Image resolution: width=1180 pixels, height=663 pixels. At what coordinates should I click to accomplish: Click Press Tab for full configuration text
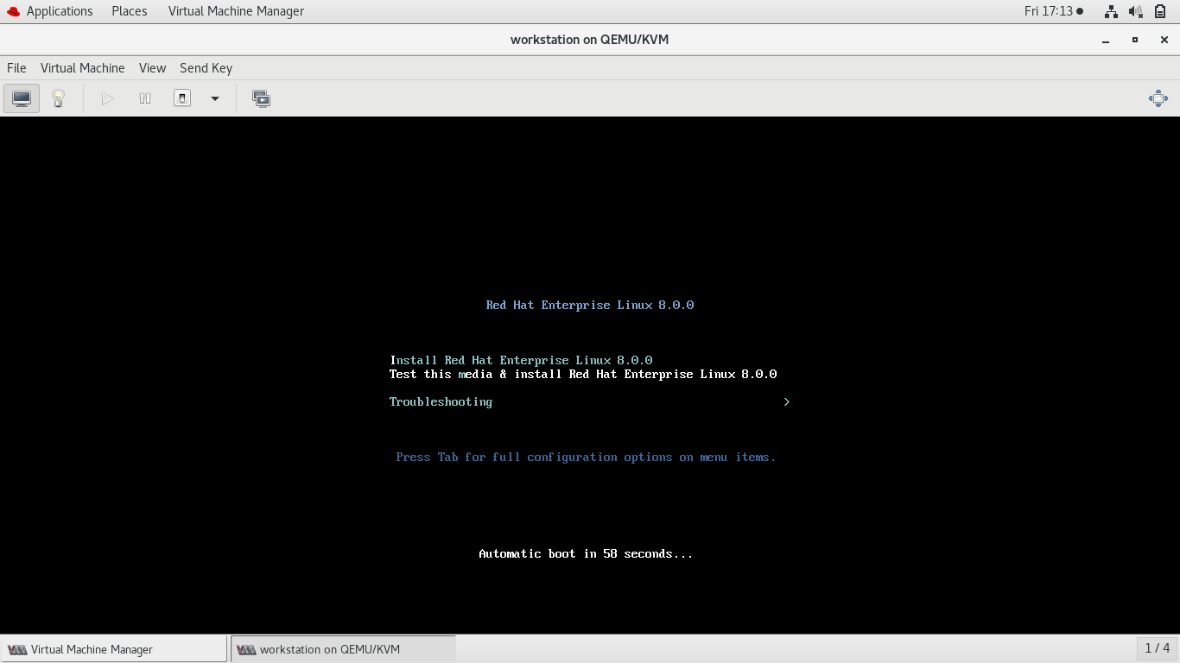(586, 457)
